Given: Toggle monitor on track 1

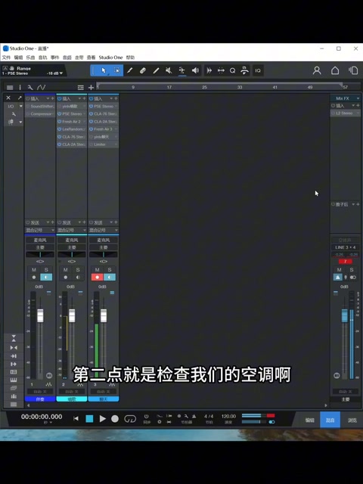Looking at the screenshot, I should pos(46,278).
